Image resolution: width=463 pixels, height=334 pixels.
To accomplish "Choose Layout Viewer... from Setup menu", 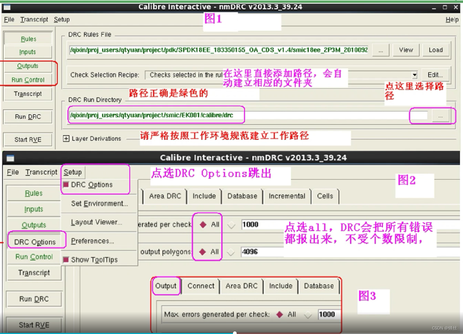I will [x=96, y=222].
